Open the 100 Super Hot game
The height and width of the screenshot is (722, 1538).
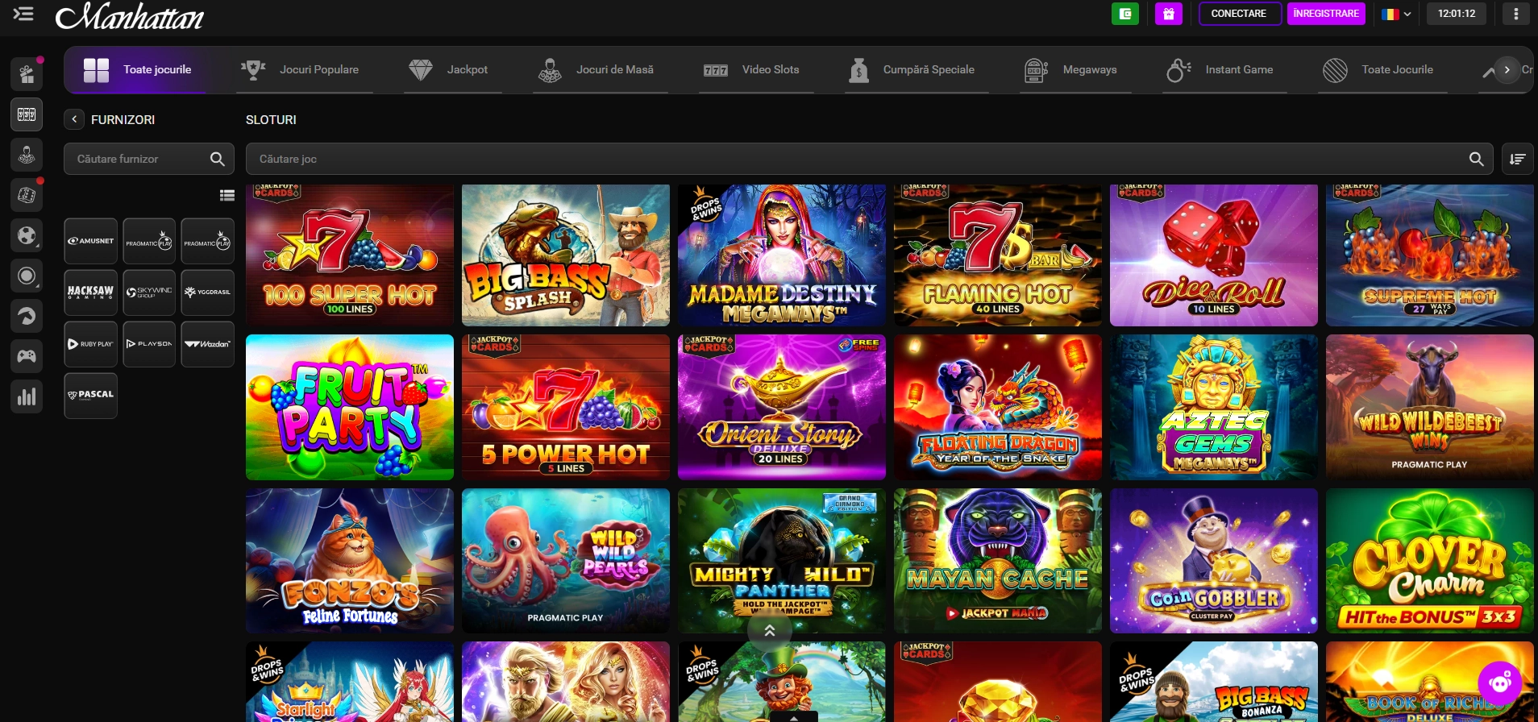tap(350, 255)
